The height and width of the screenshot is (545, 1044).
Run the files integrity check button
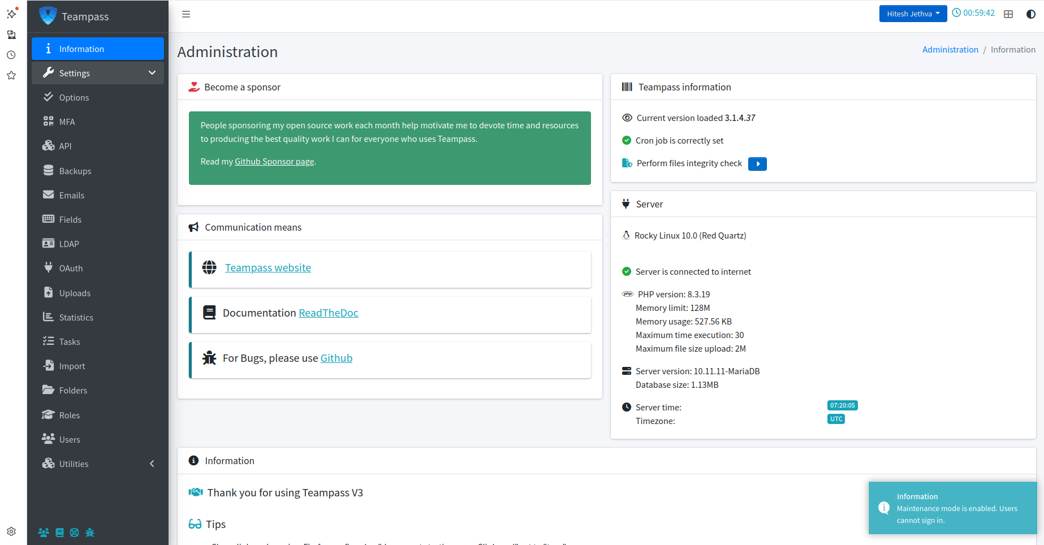point(757,164)
